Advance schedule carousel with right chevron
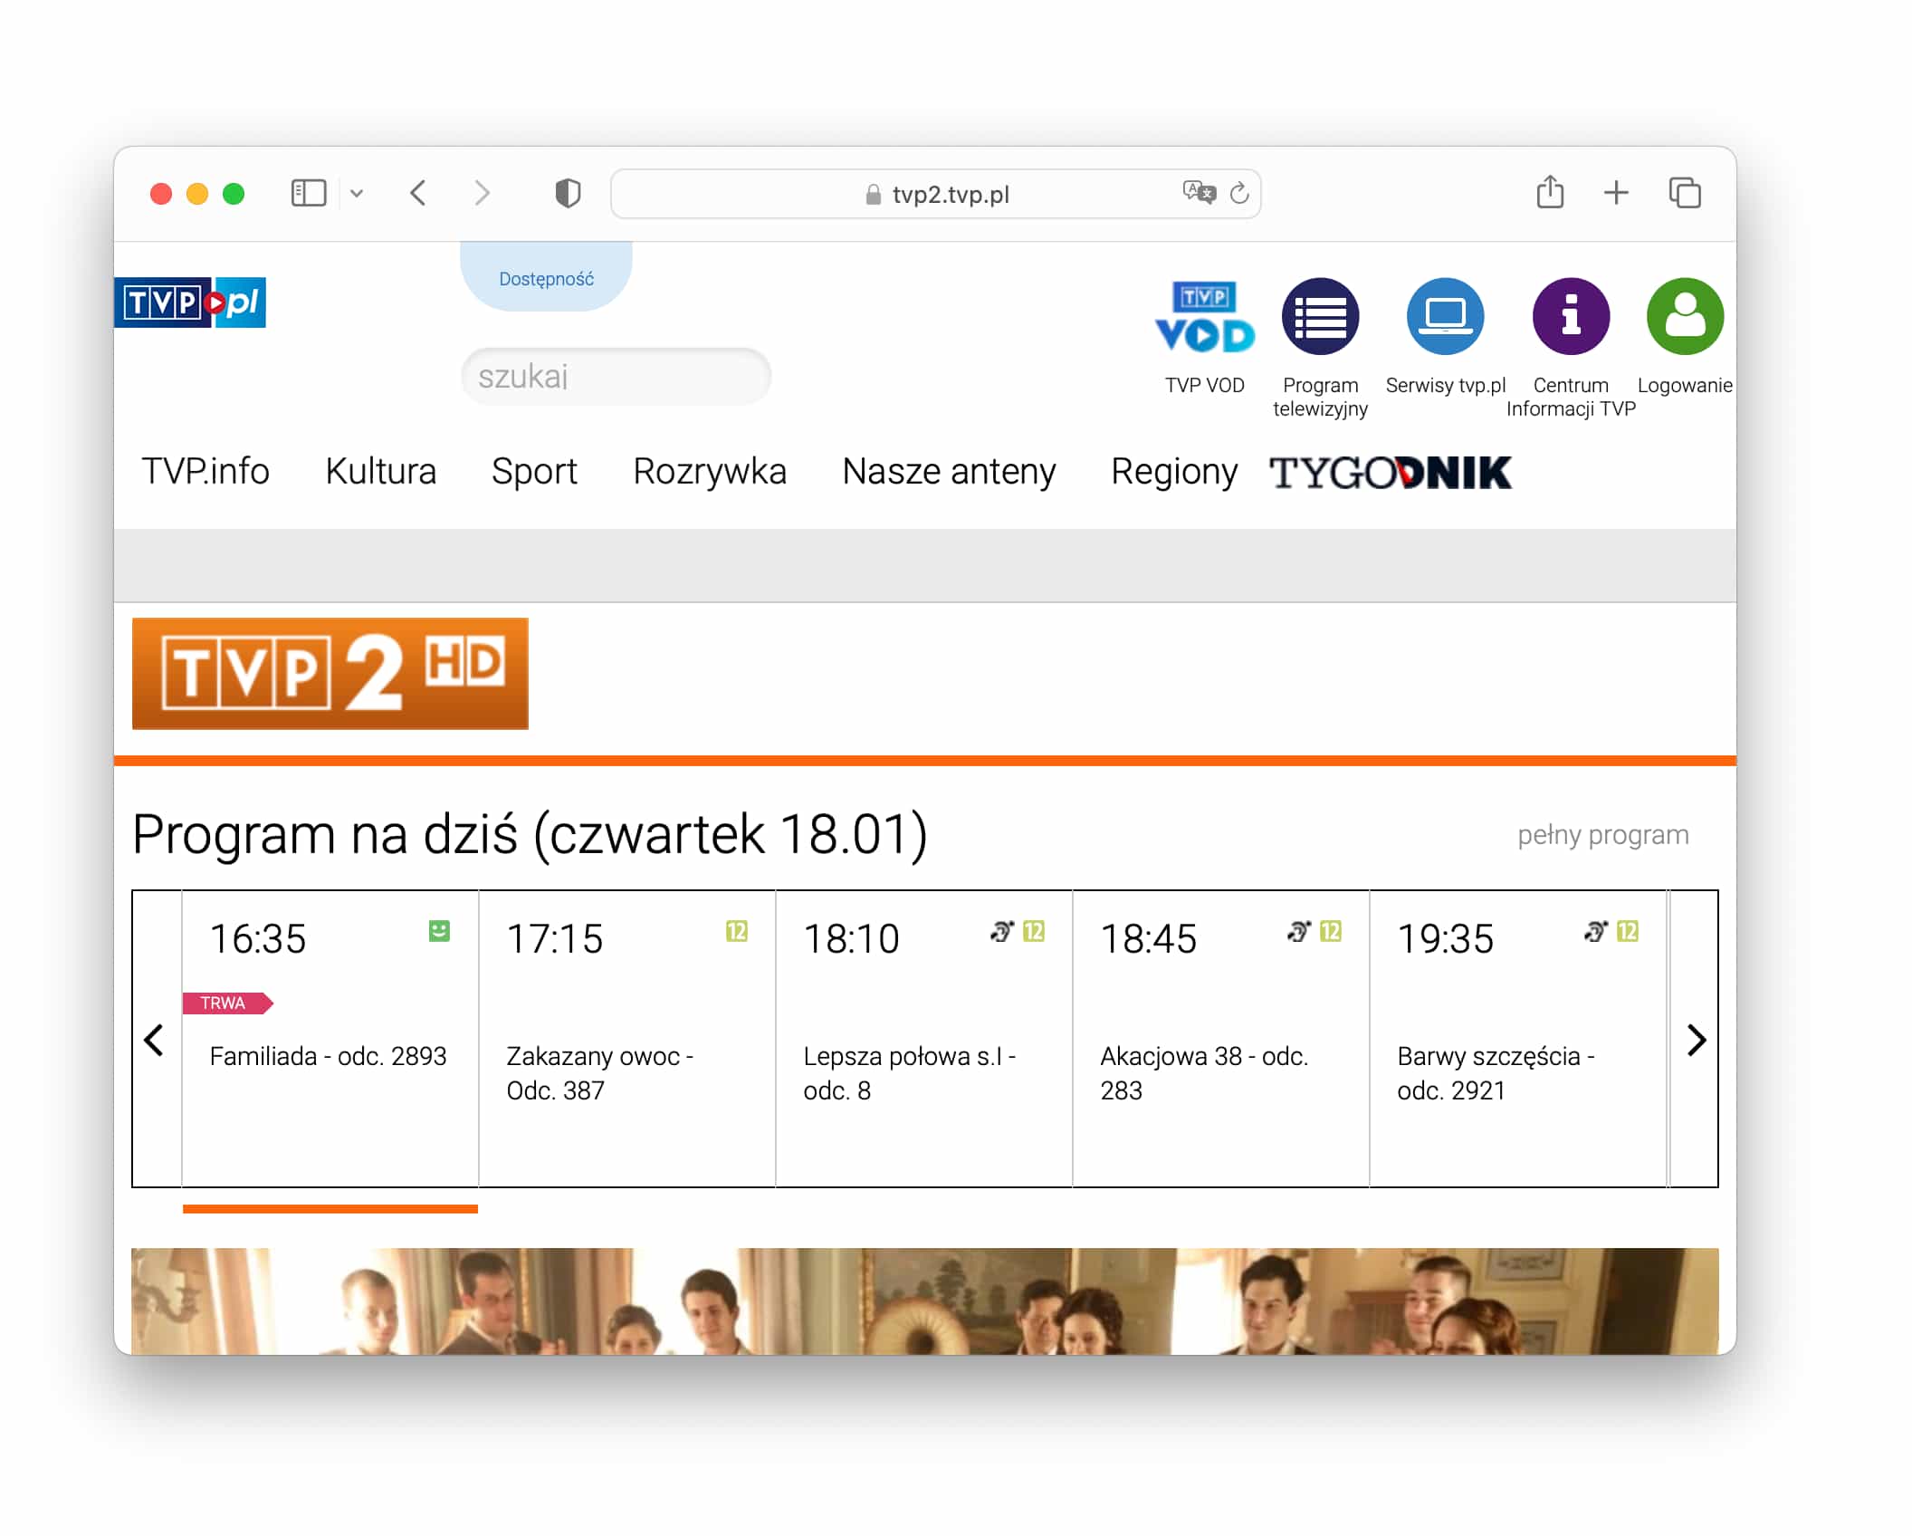This screenshot has width=1912, height=1536. 1696,1041
